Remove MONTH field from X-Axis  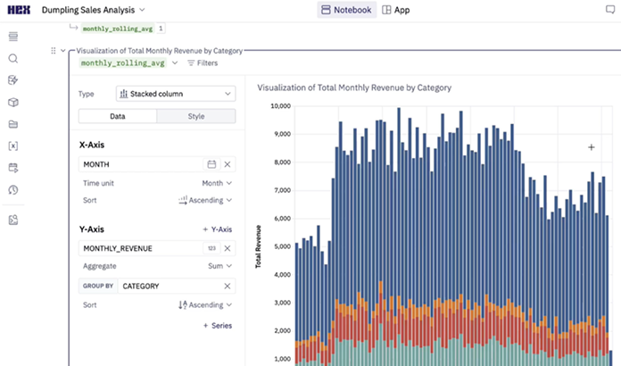[x=228, y=164]
